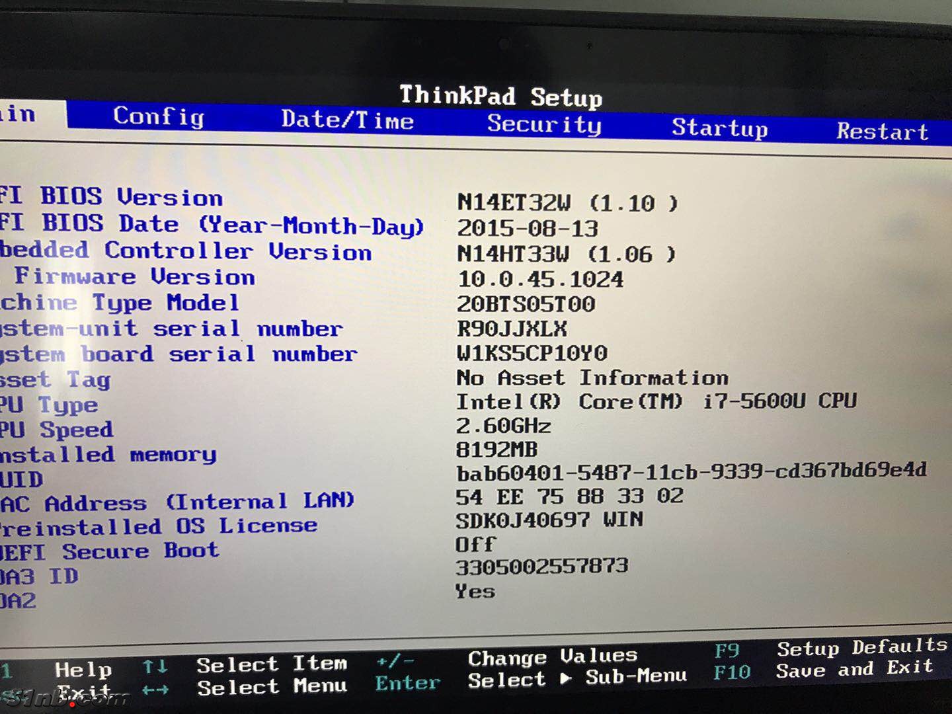
Task: Select machine type model 20BTS05T00
Action: pyautogui.click(x=526, y=304)
